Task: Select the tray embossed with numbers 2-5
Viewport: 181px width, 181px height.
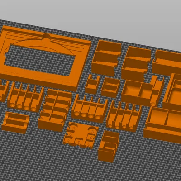Action: pos(81,136)
